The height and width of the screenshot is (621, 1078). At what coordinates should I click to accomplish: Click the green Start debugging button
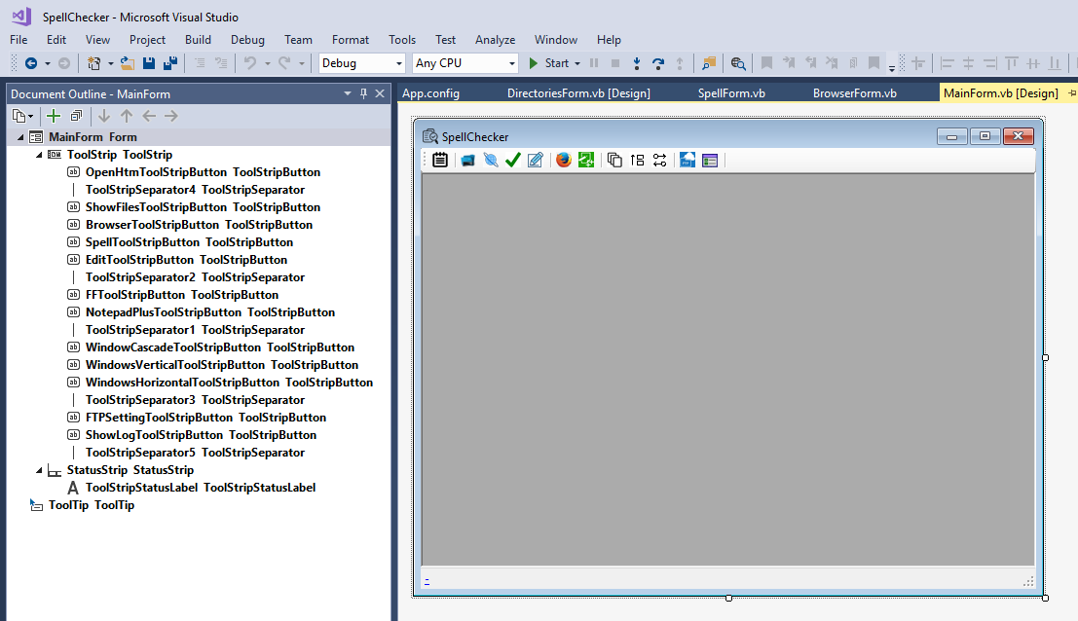(x=548, y=63)
